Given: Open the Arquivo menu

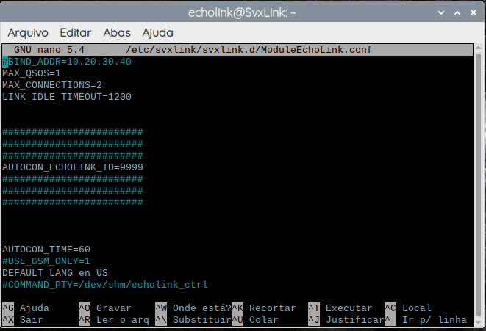Looking at the screenshot, I should point(28,33).
